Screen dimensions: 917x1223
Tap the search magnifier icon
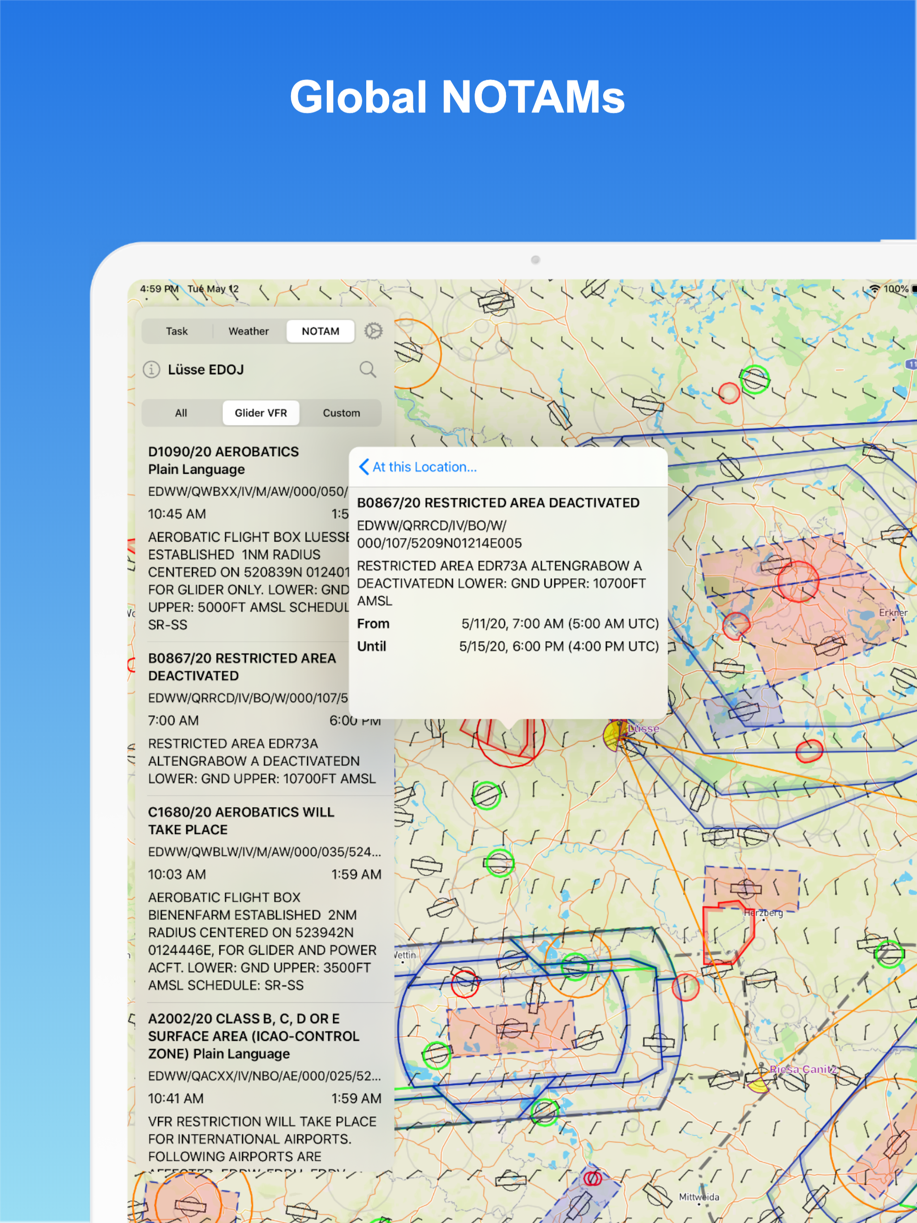coord(368,369)
